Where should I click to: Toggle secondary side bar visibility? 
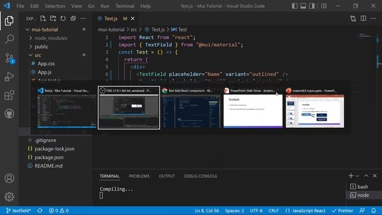(x=312, y=6)
